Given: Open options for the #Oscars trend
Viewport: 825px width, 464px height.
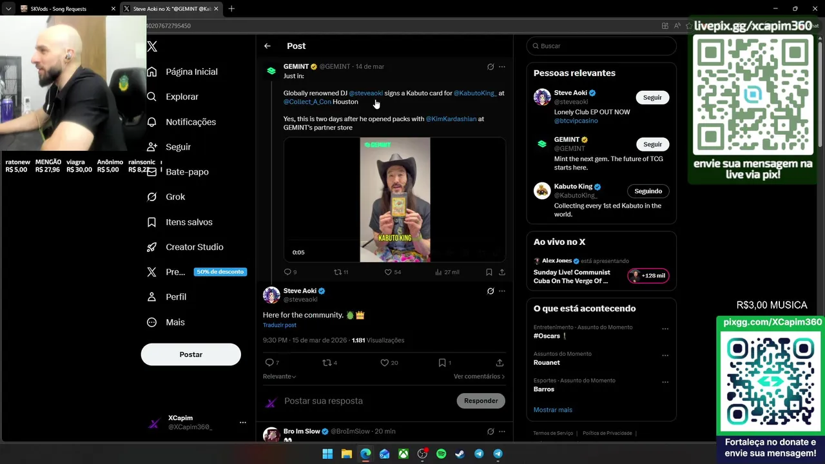Looking at the screenshot, I should coord(665,329).
